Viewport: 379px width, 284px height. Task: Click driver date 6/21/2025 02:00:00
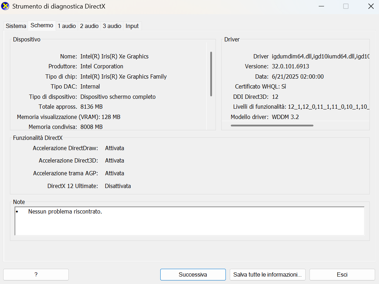(x=298, y=76)
